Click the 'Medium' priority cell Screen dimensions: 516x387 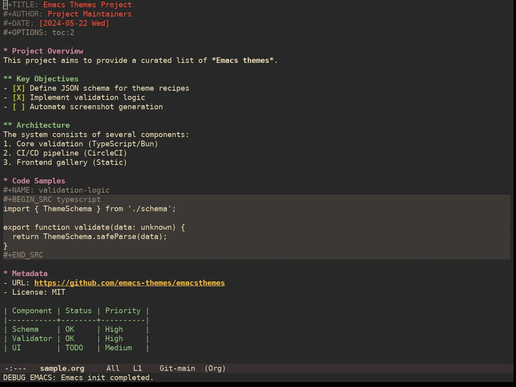tap(119, 348)
